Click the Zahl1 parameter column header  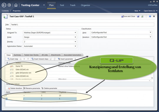(14, 92)
